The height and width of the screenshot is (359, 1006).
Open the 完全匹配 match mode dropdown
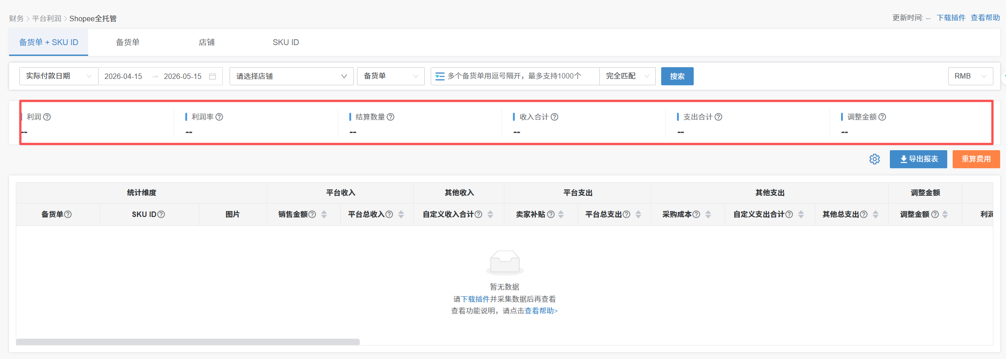[x=627, y=76]
